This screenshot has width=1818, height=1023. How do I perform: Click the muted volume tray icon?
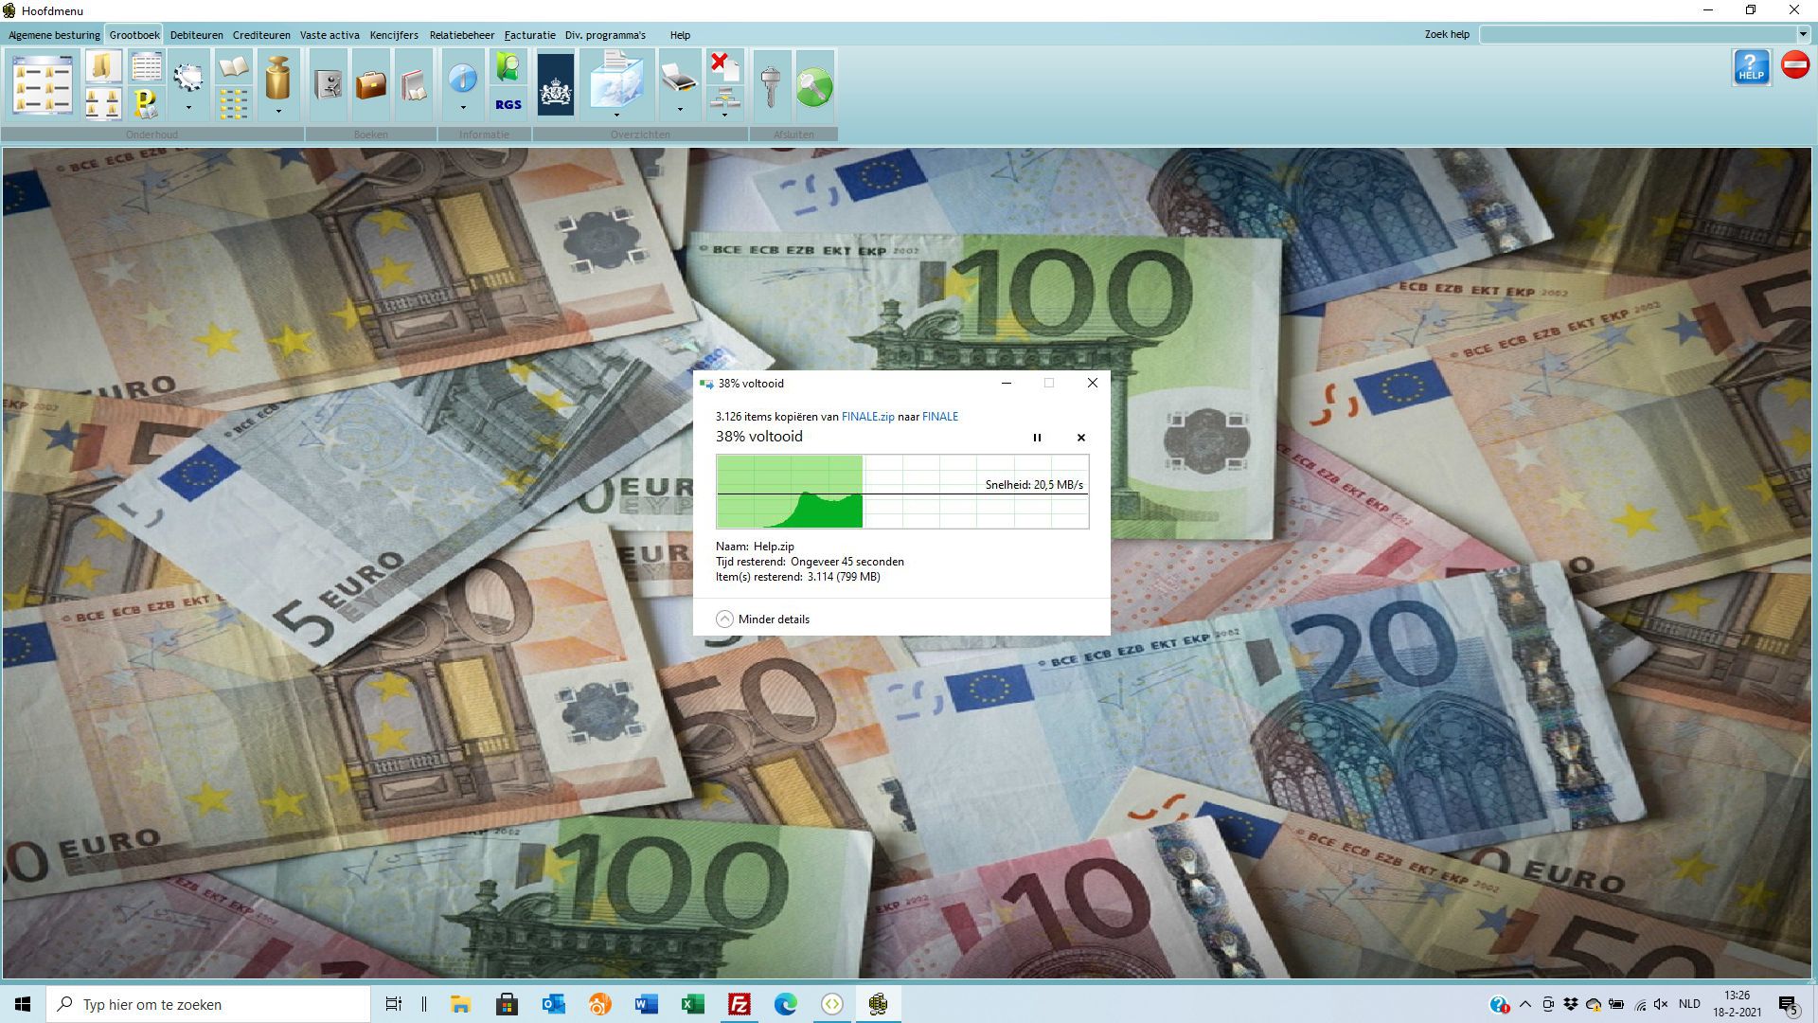click(x=1661, y=1004)
